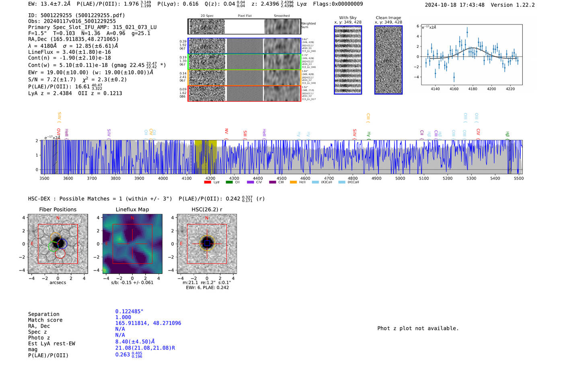Select the red-bordered fiber spectrum row

[244, 93]
